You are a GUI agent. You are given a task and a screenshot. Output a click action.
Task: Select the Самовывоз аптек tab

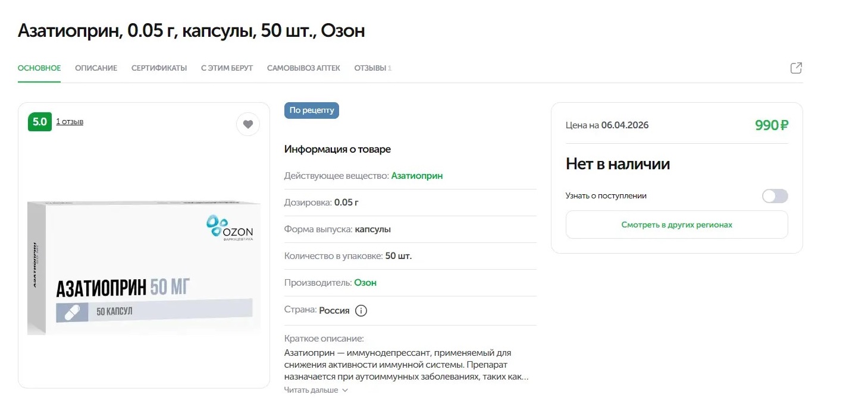[303, 68]
